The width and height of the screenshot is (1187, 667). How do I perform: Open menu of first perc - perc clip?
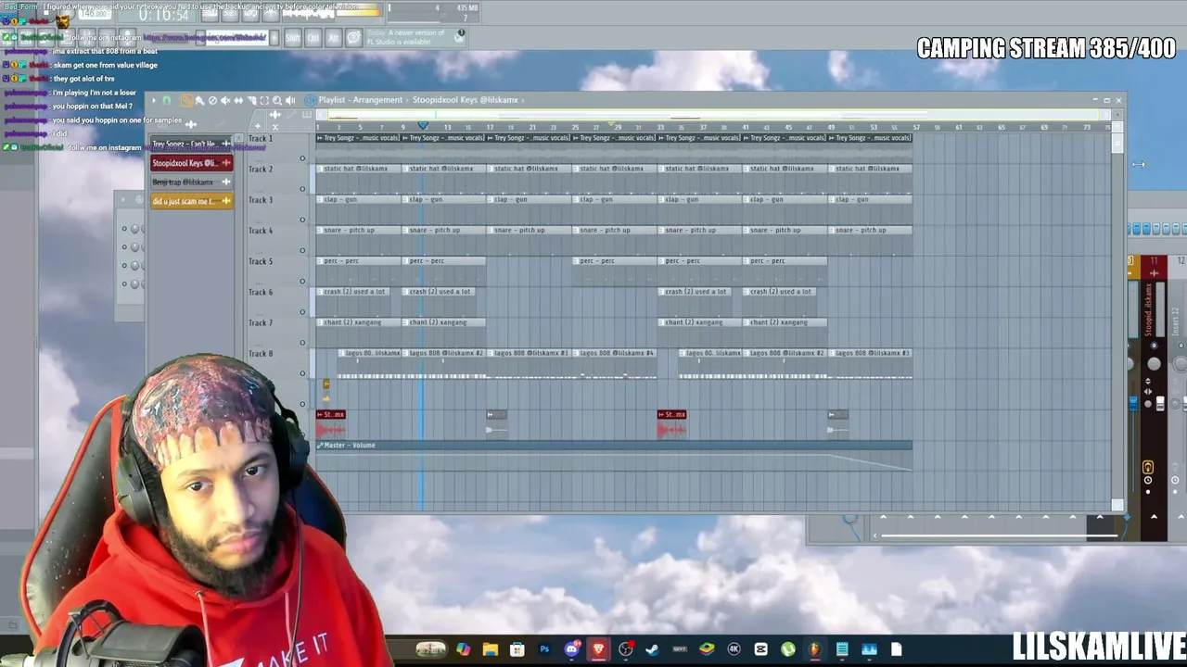point(320,260)
